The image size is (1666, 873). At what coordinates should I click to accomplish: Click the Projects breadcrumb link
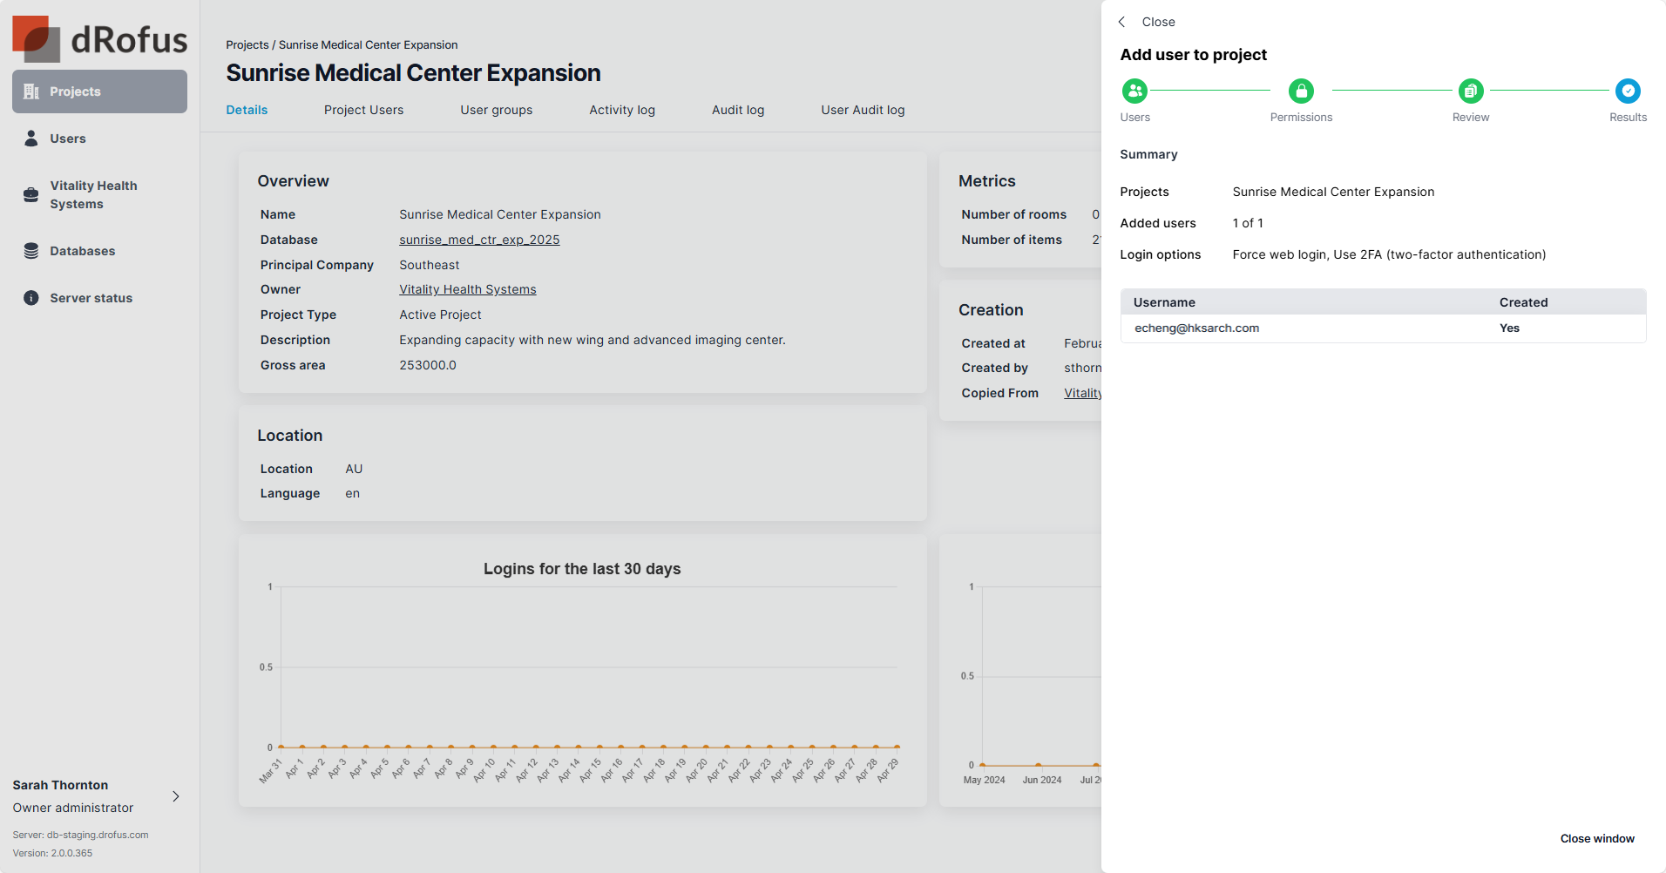(x=247, y=44)
